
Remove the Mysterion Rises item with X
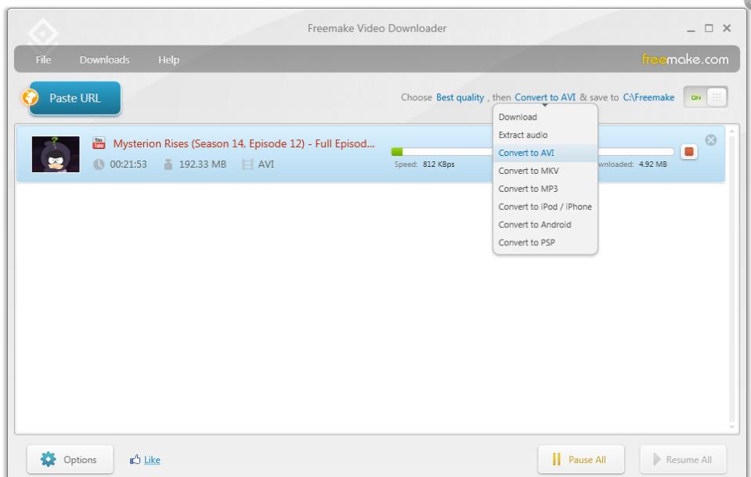[711, 140]
